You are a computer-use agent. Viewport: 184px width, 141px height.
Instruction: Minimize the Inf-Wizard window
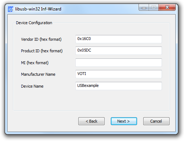(x=144, y=8)
